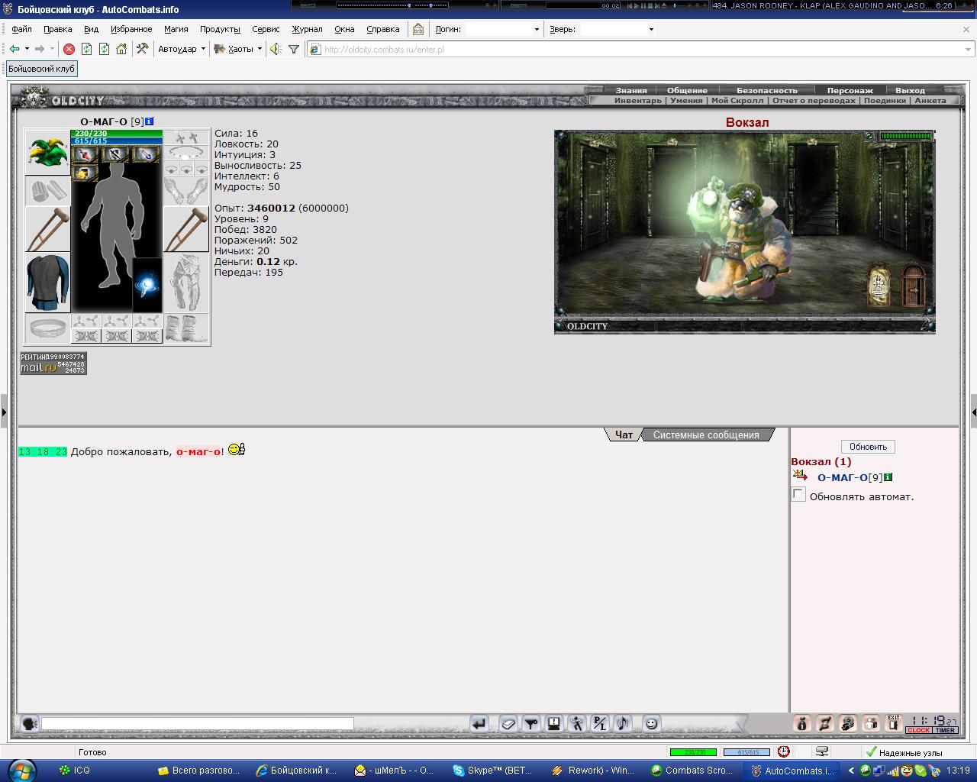Click the jester hat equipment slot
Image resolution: width=977 pixels, height=782 pixels.
pyautogui.click(x=47, y=151)
